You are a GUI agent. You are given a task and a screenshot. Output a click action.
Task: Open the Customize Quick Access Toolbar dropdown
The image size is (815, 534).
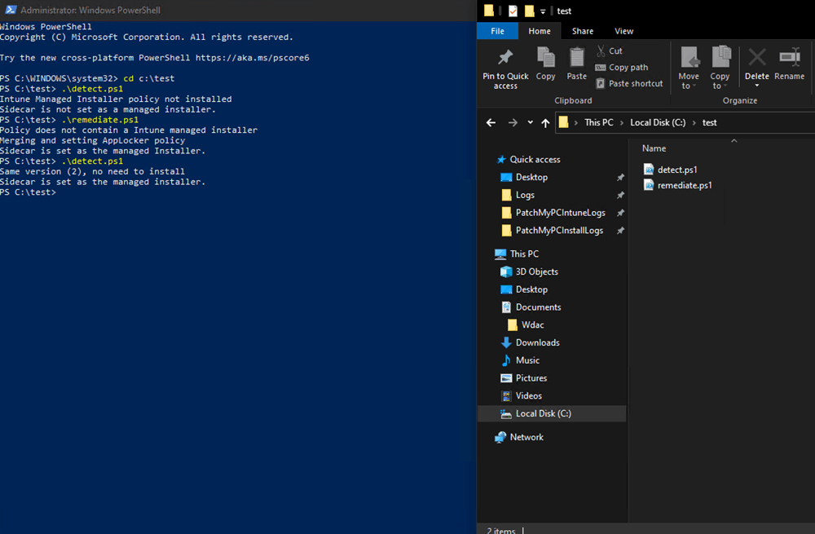coord(543,11)
